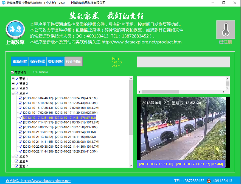Select recording 2013-10-16 17:35:43 (1014.2M)

[x=61, y=108]
